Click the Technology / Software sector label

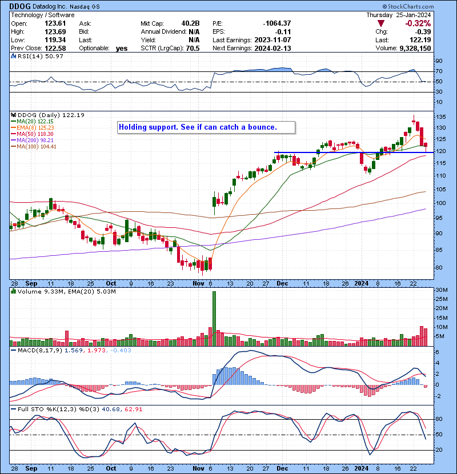pyautogui.click(x=43, y=15)
